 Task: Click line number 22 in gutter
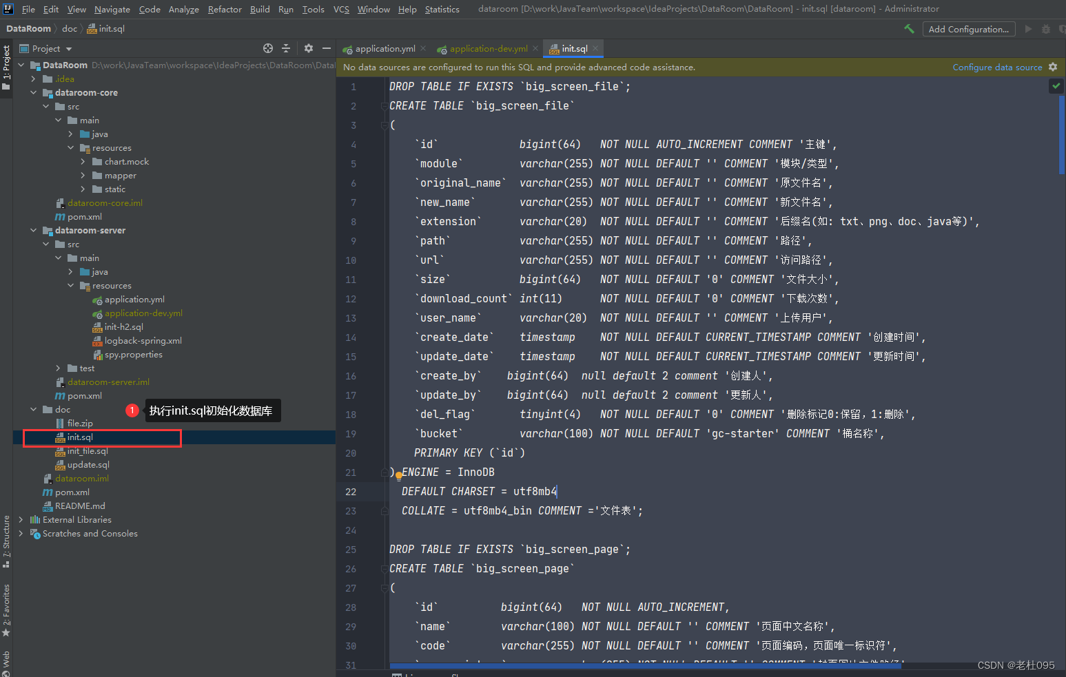[351, 492]
